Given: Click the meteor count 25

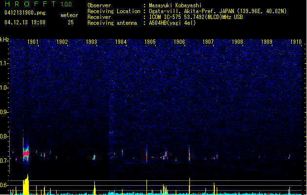Looking at the screenshot, I should point(71,22).
